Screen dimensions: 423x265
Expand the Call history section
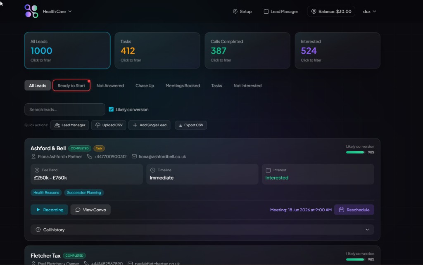(x=202, y=230)
